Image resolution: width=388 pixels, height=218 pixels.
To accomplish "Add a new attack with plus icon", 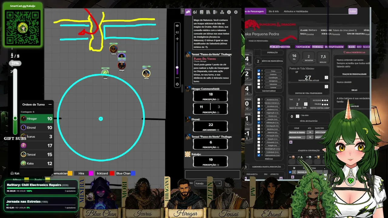I will (291, 142).
